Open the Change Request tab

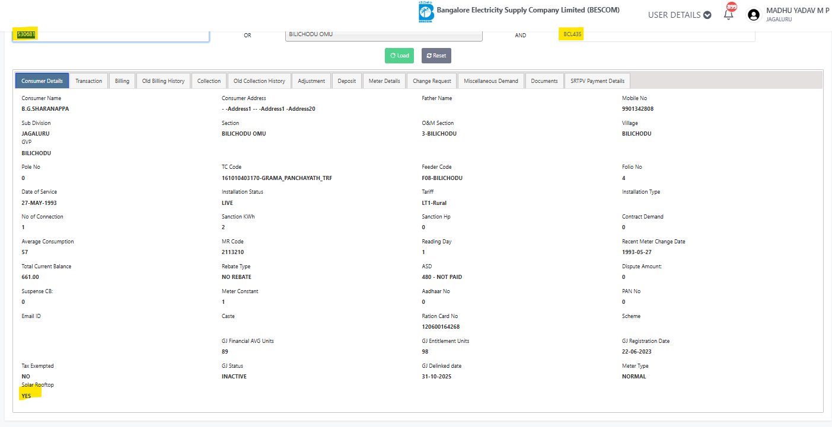click(432, 81)
